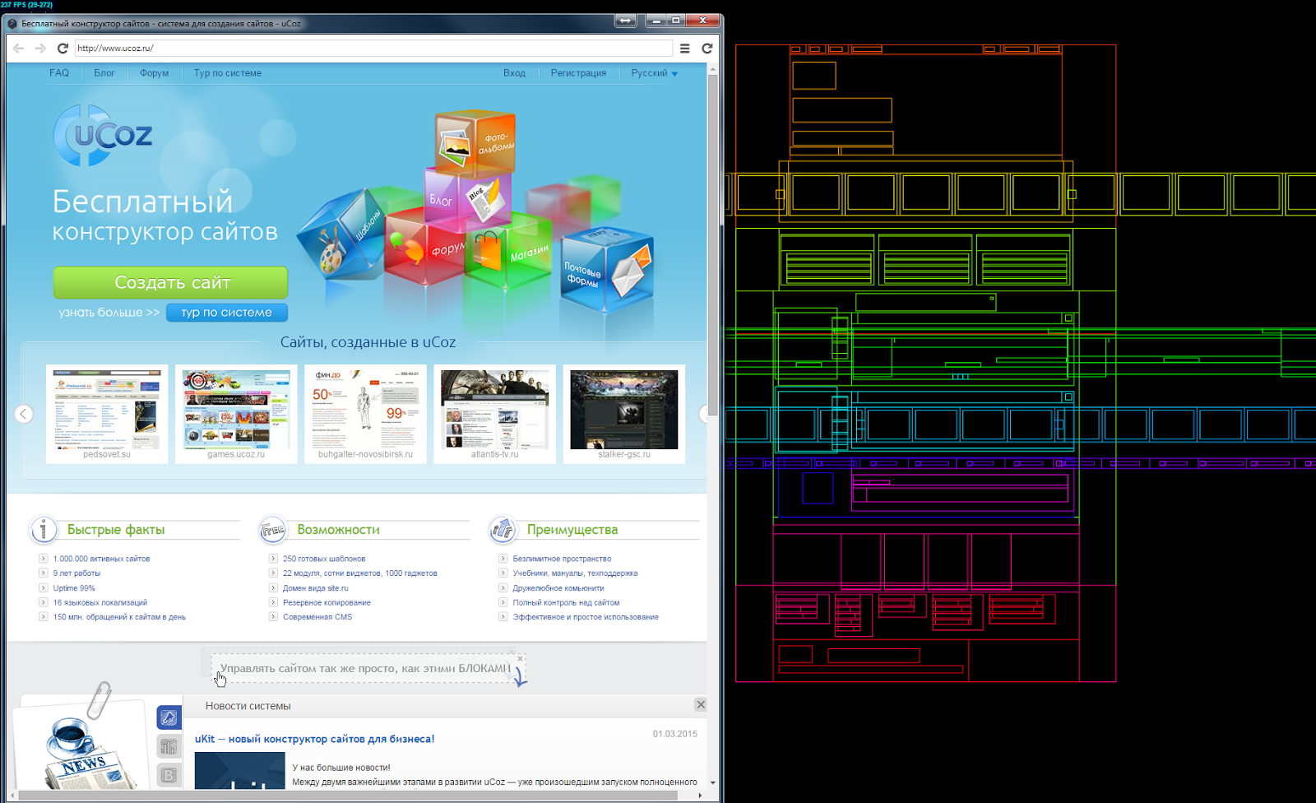Show previous sites with carousel left arrow
The height and width of the screenshot is (803, 1316).
coord(24,414)
